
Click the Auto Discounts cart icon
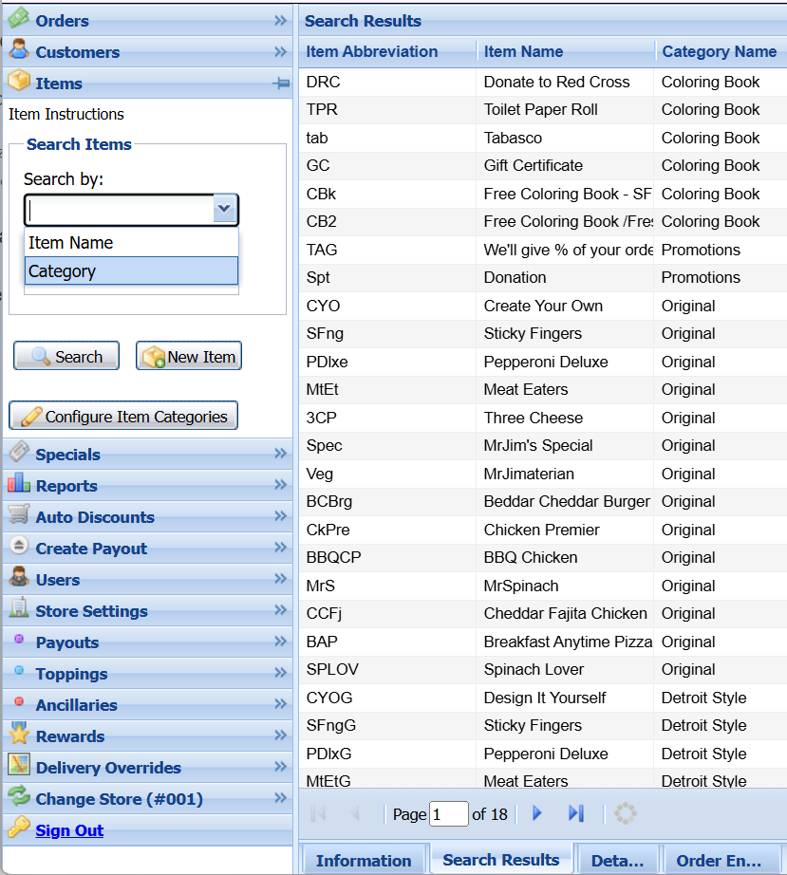coord(18,515)
